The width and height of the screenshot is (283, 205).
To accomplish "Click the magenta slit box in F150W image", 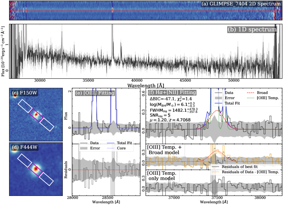I will coord(36,114).
